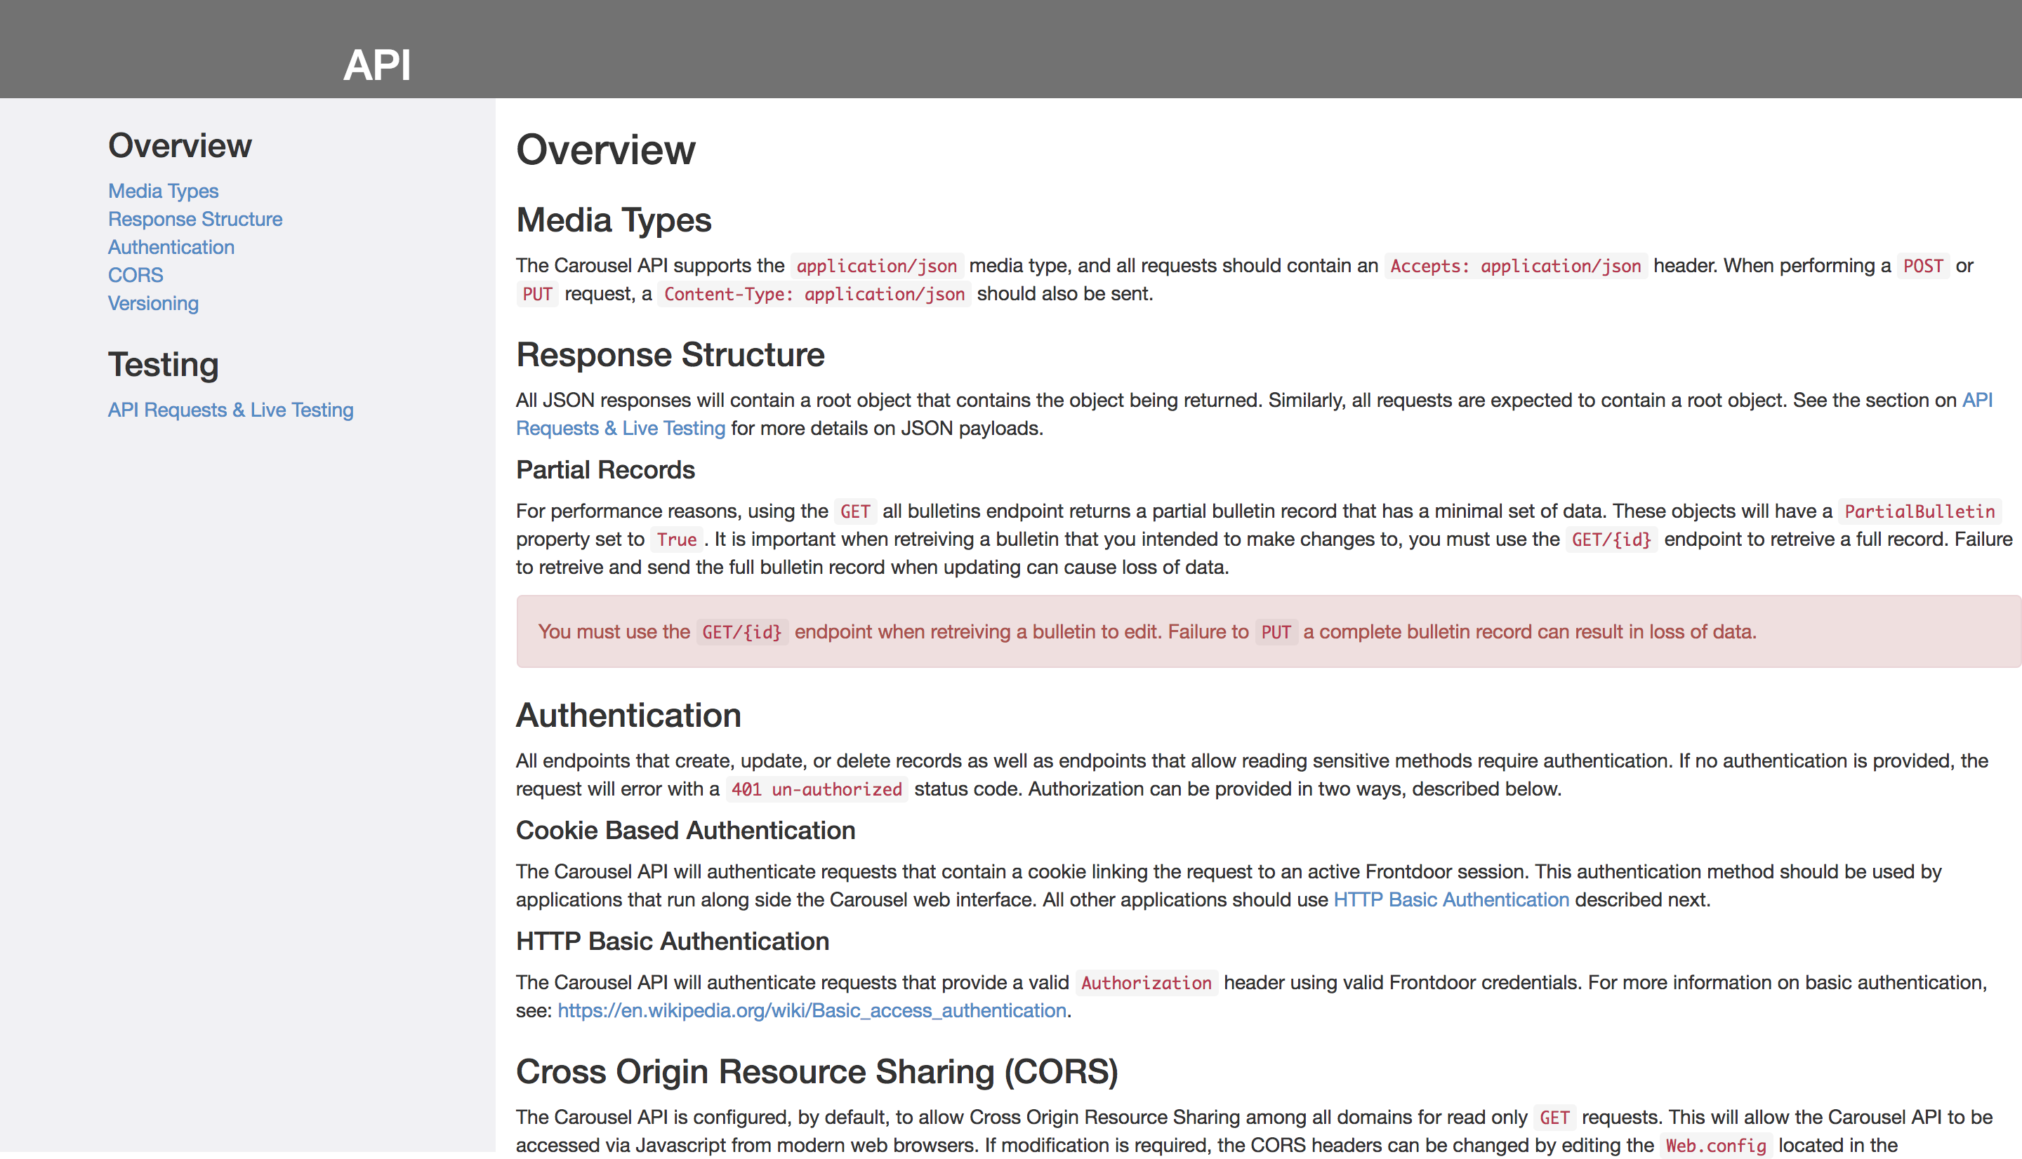2022x1159 pixels.
Task: Open the Versioning sidebar link
Action: pyautogui.click(x=153, y=303)
